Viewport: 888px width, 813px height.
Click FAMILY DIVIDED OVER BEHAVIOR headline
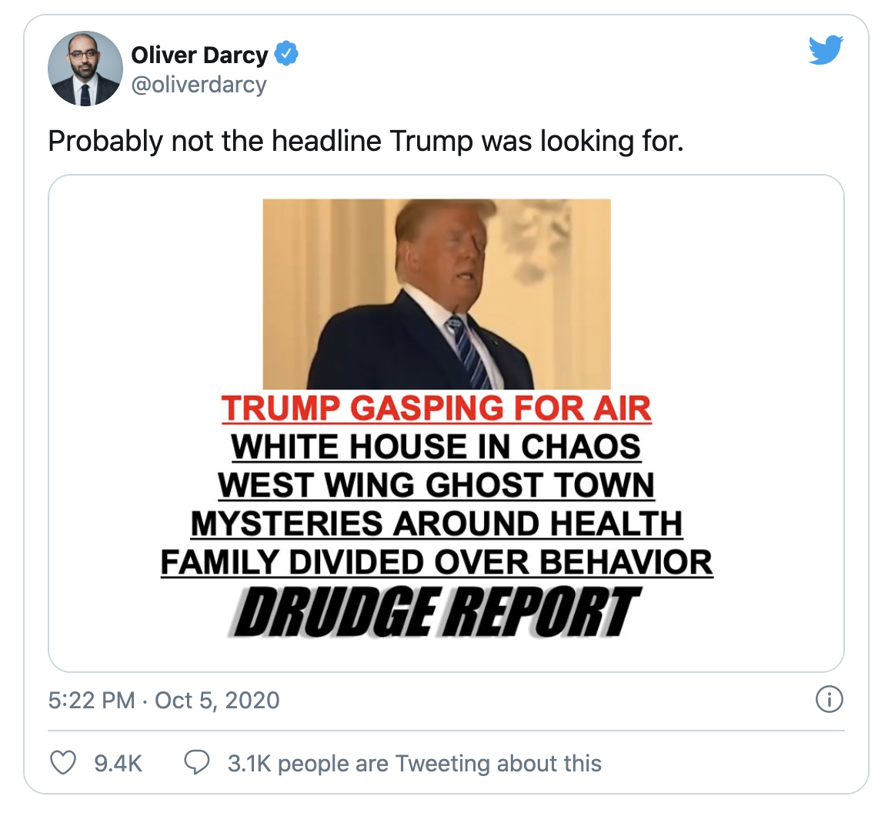coord(436,562)
